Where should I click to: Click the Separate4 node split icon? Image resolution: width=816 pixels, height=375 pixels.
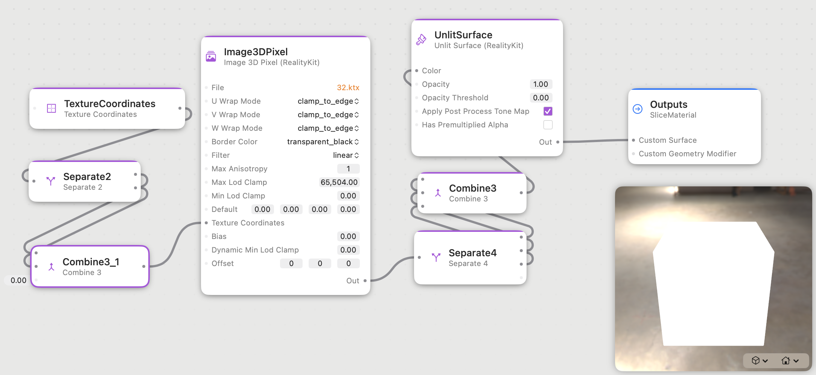point(436,257)
